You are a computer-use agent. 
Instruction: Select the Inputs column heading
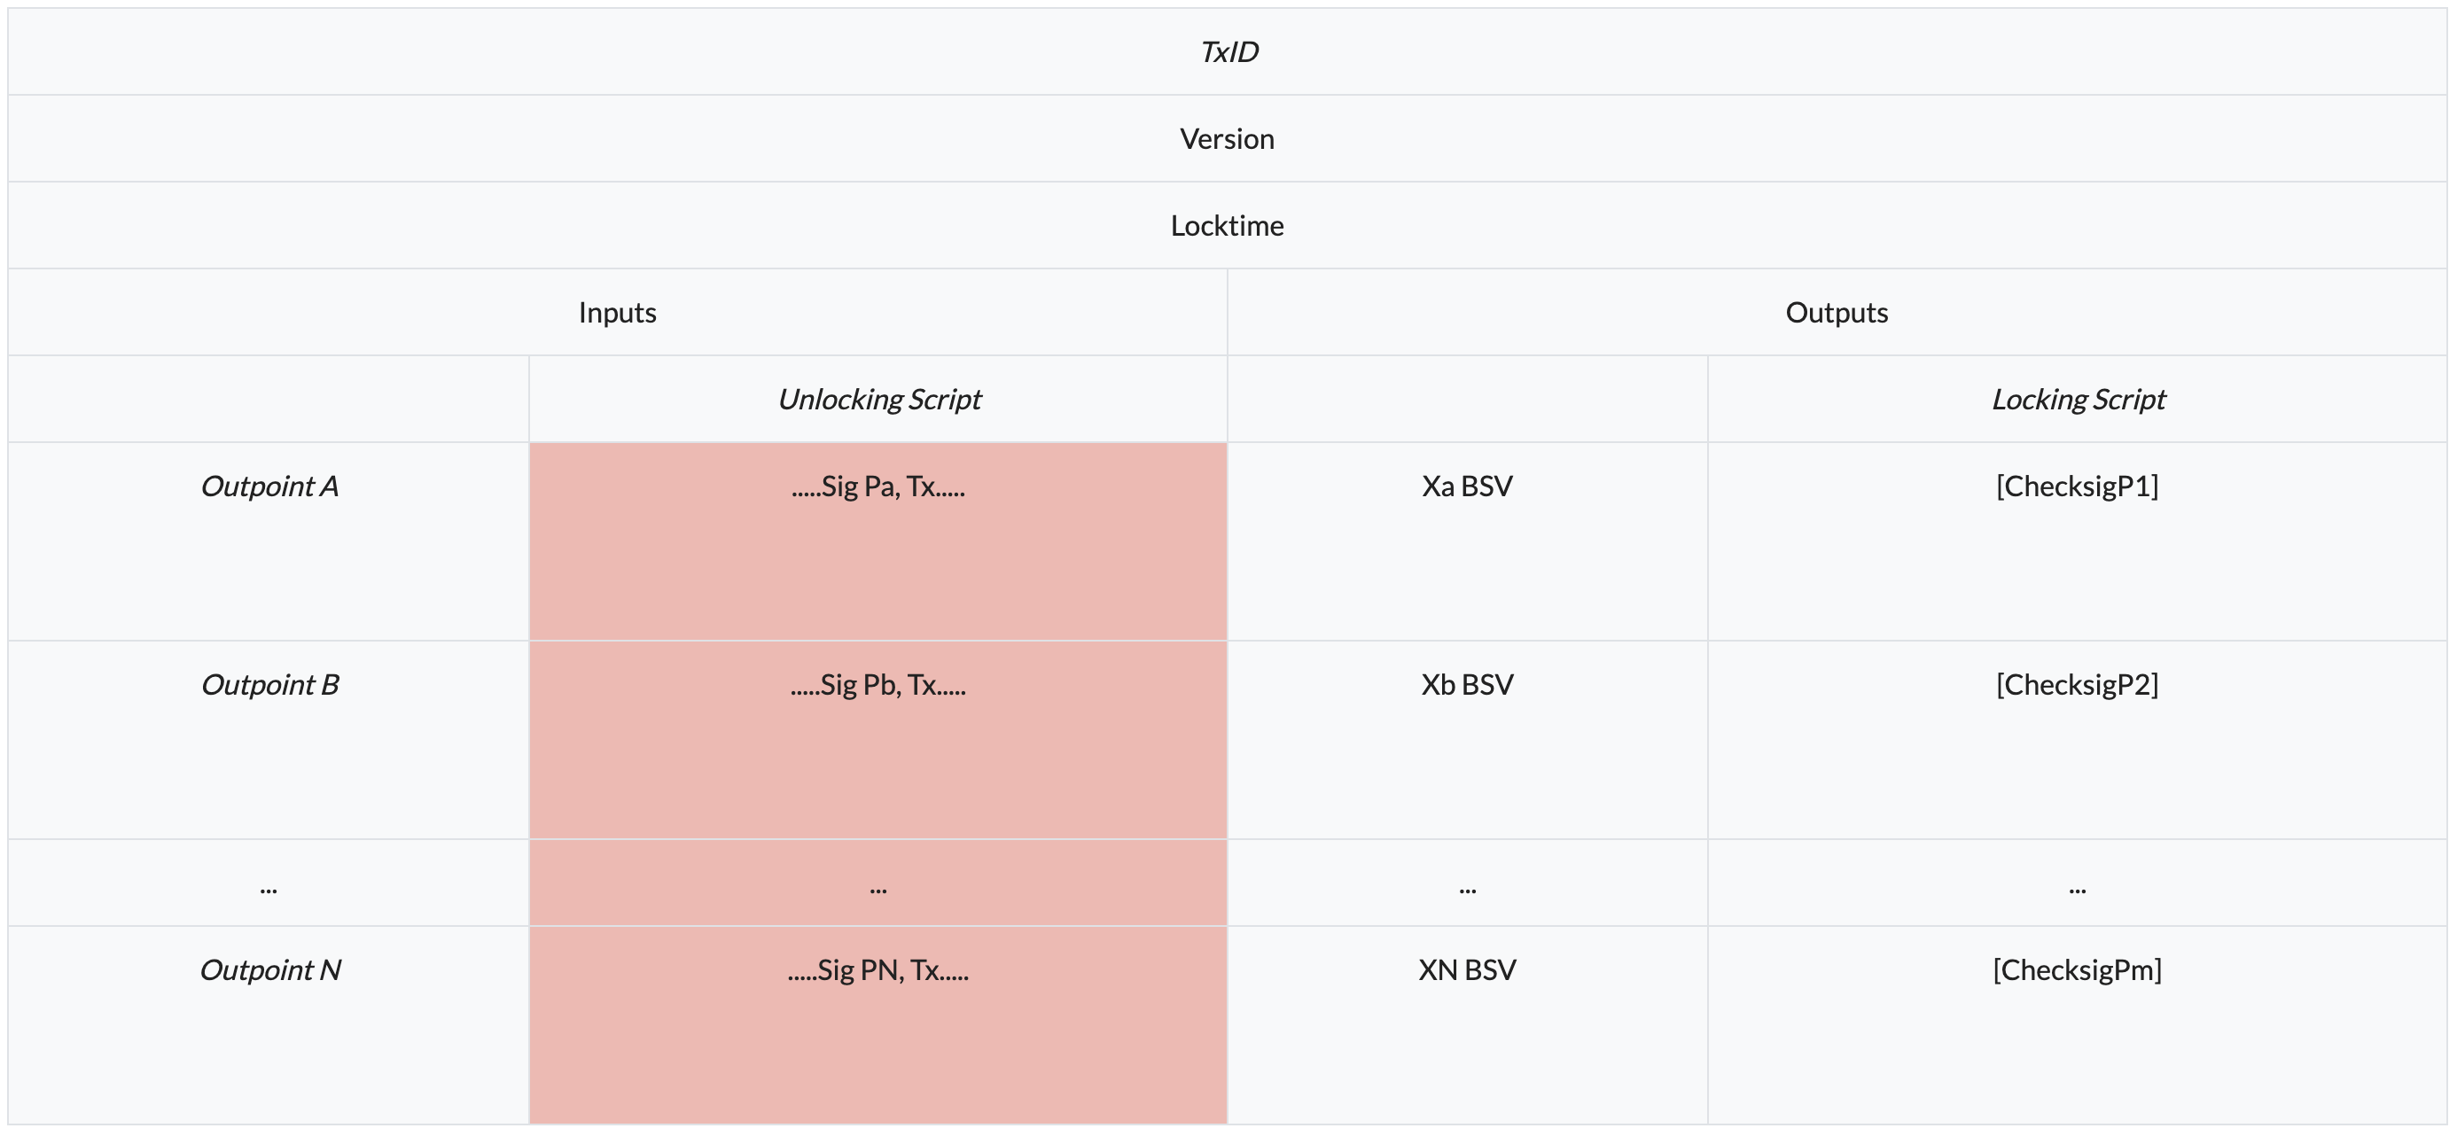click(x=617, y=313)
